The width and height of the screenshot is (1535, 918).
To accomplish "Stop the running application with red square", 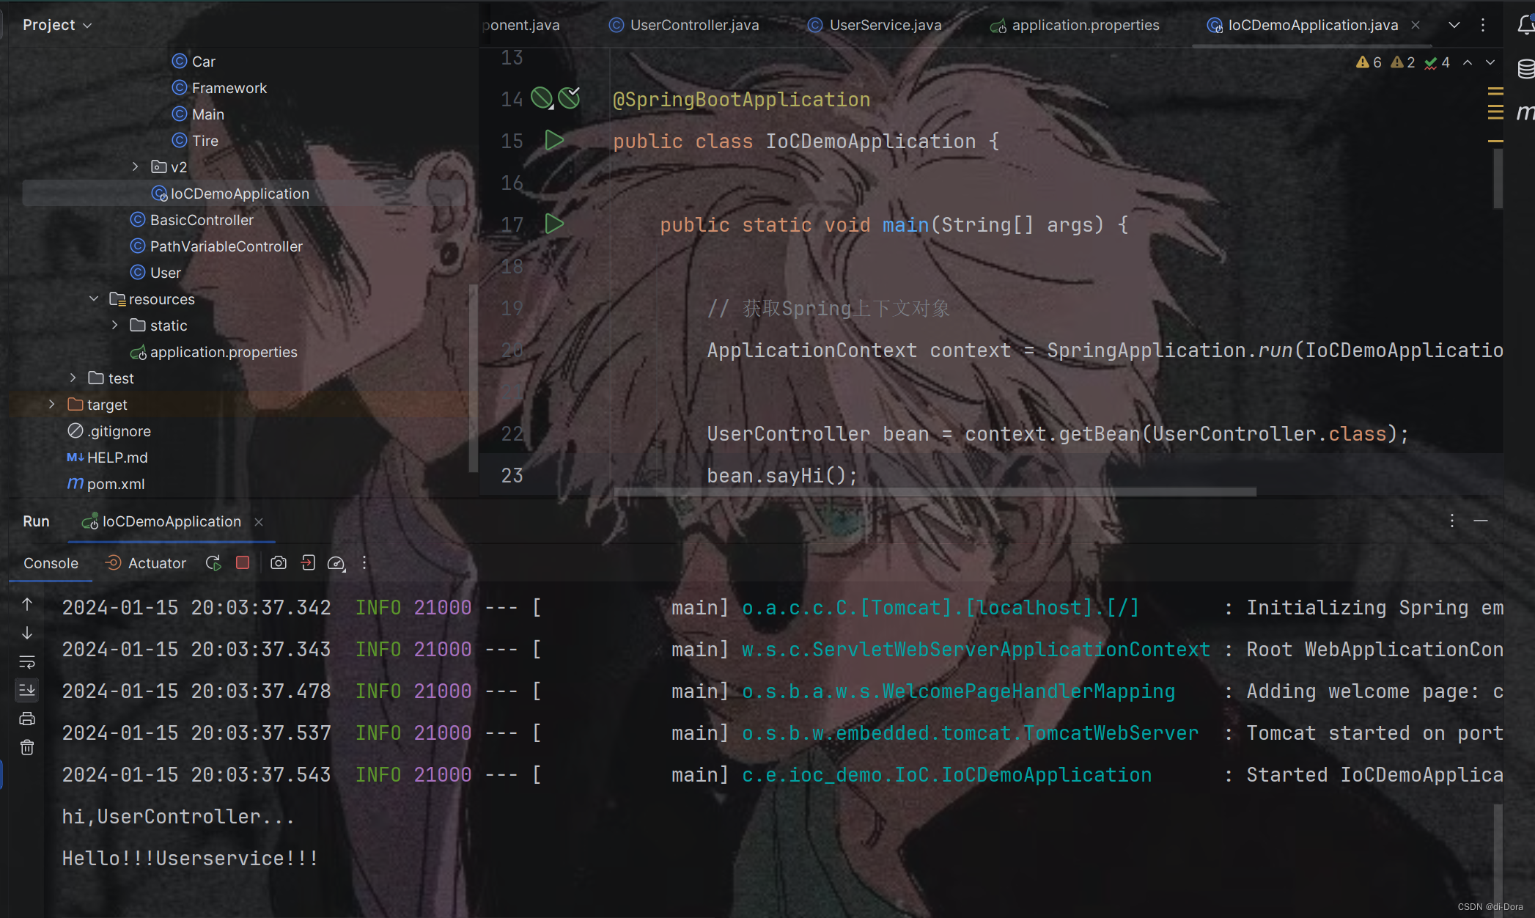I will pyautogui.click(x=243, y=562).
